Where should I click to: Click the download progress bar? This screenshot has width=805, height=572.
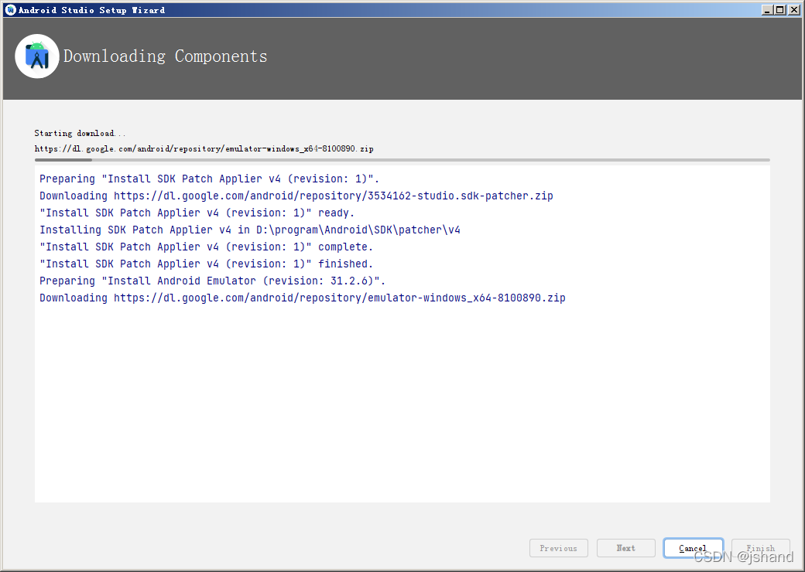402,160
